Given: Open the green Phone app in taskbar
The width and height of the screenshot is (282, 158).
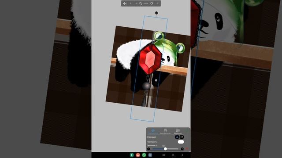Looking at the screenshot, I should pos(132,155).
